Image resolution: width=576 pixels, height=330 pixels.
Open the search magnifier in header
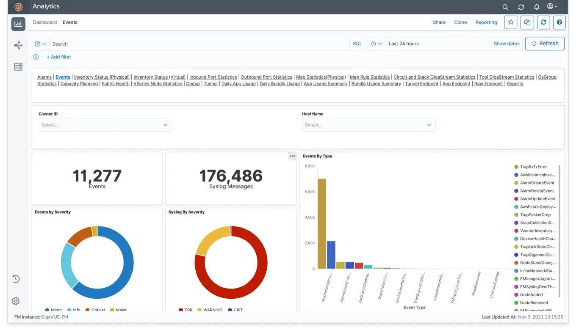[x=505, y=7]
